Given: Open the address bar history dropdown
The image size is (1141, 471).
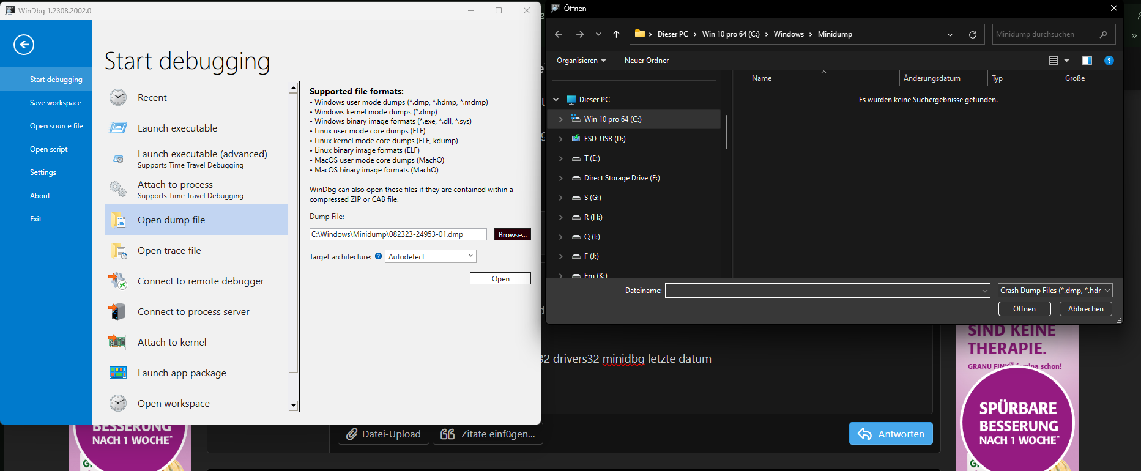Looking at the screenshot, I should pyautogui.click(x=950, y=34).
